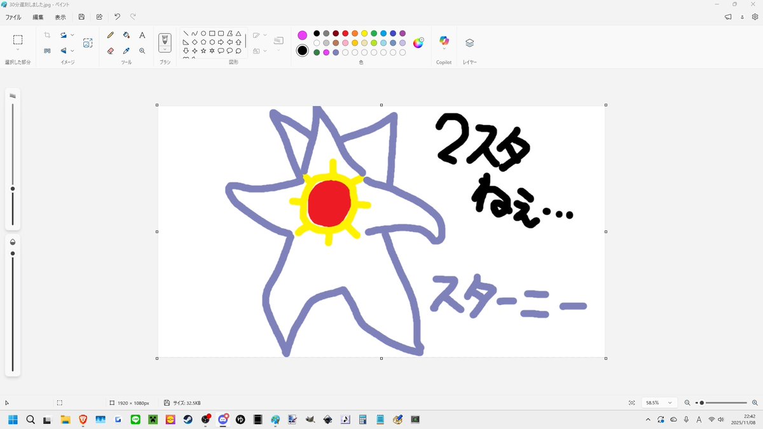Open taskbar Search
The width and height of the screenshot is (763, 429).
coord(30,419)
